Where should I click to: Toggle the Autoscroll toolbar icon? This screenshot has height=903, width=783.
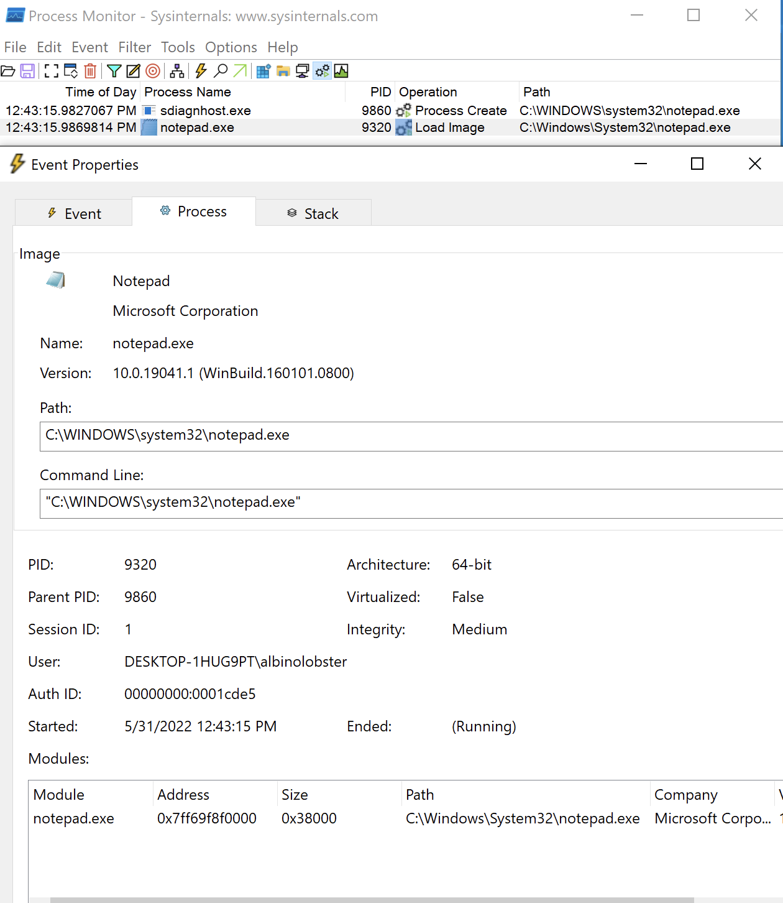pyautogui.click(x=71, y=71)
